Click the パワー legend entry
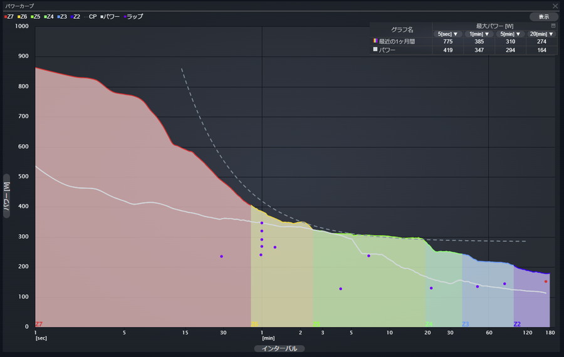This screenshot has height=357, width=564. point(109,17)
